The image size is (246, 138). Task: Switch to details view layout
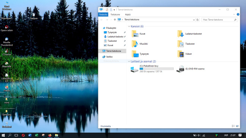click(233, 126)
